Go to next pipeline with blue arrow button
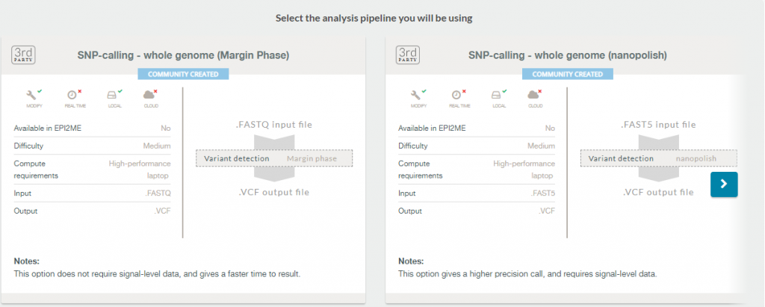This screenshot has width=765, height=307. click(724, 184)
